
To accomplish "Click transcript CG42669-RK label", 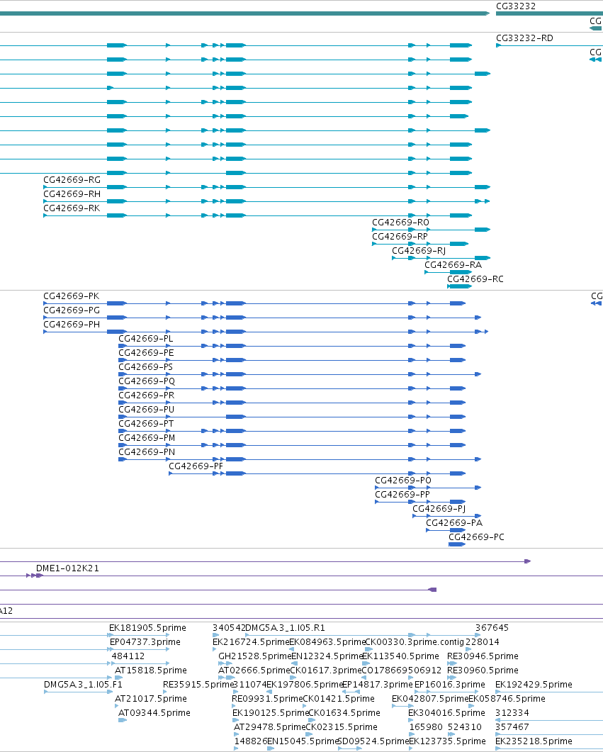I will (72, 208).
